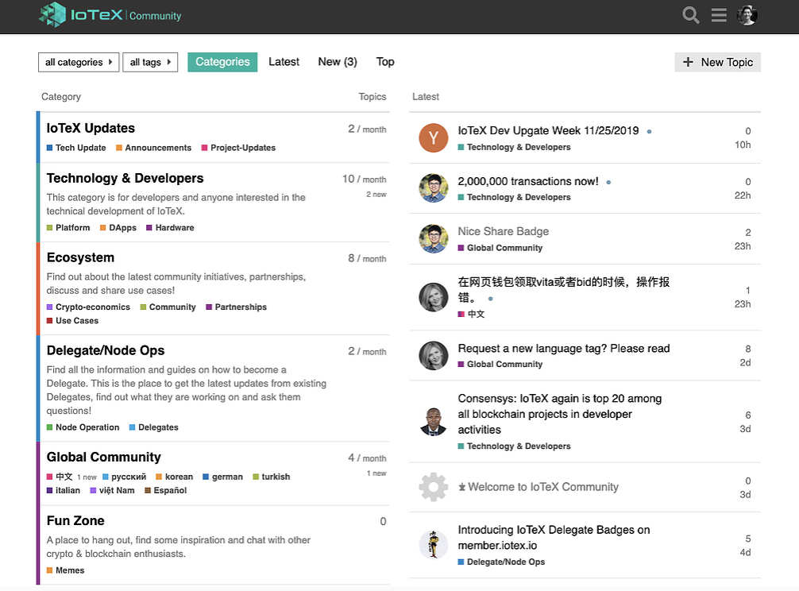The image size is (799, 591).
Task: Click the IoTeX Community logo
Action: (110, 15)
